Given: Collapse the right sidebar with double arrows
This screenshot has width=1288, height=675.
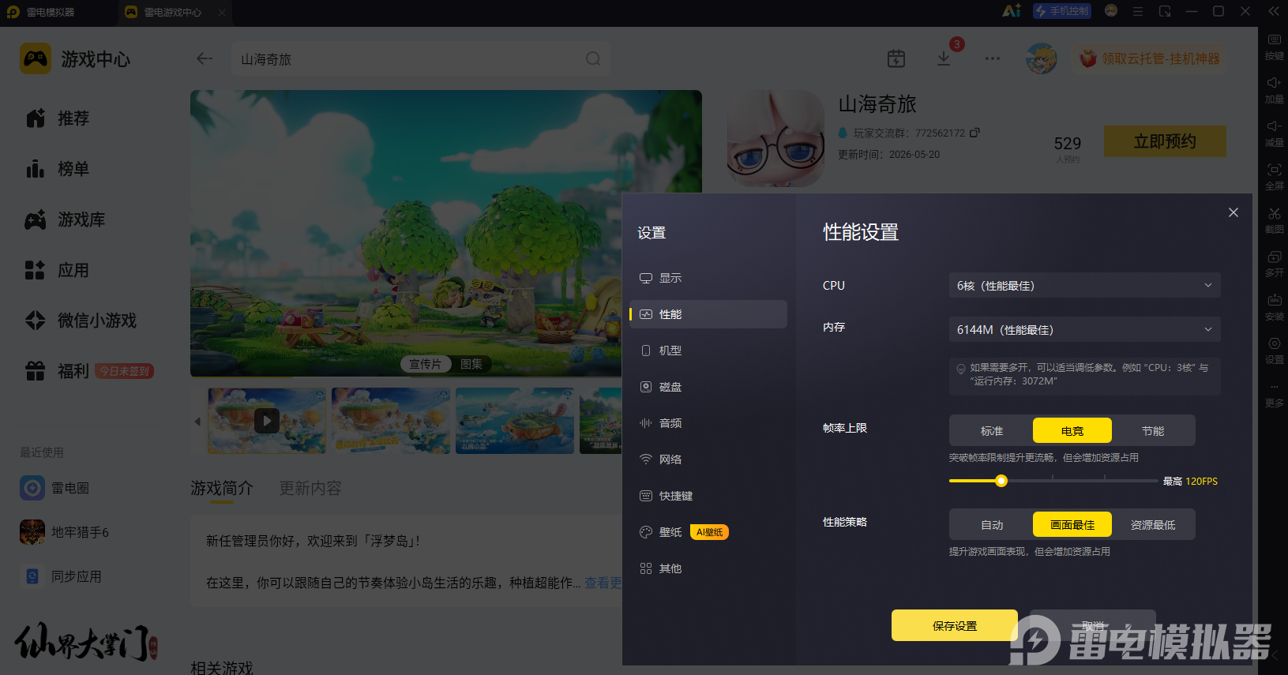Looking at the screenshot, I should coord(1273,11).
